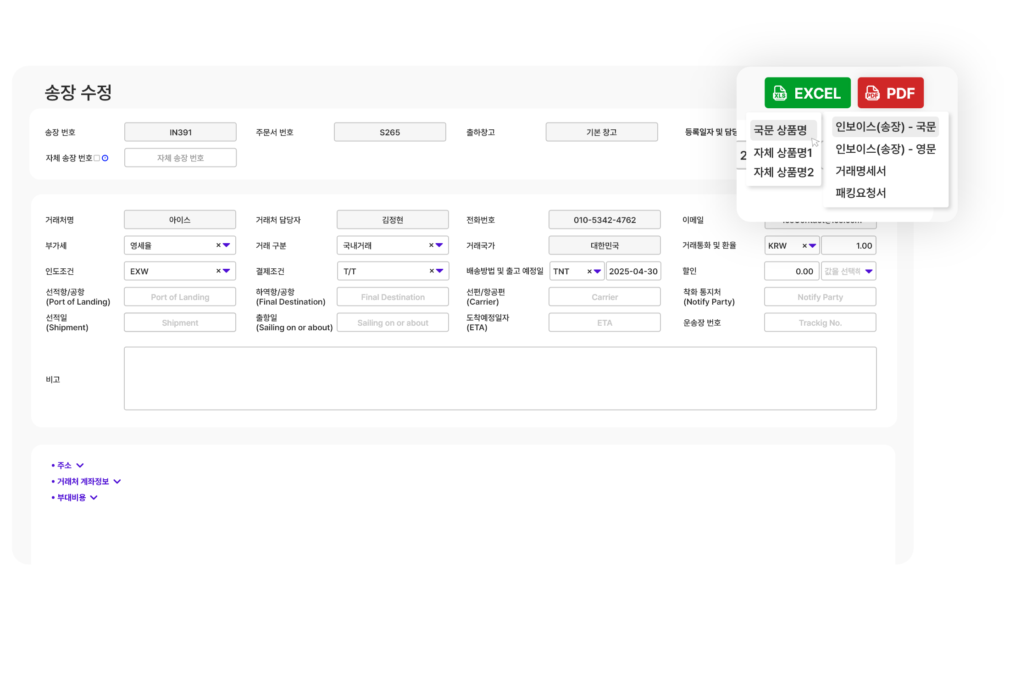The height and width of the screenshot is (678, 1026).
Task: Click the Carrier input field
Action: coord(605,296)
